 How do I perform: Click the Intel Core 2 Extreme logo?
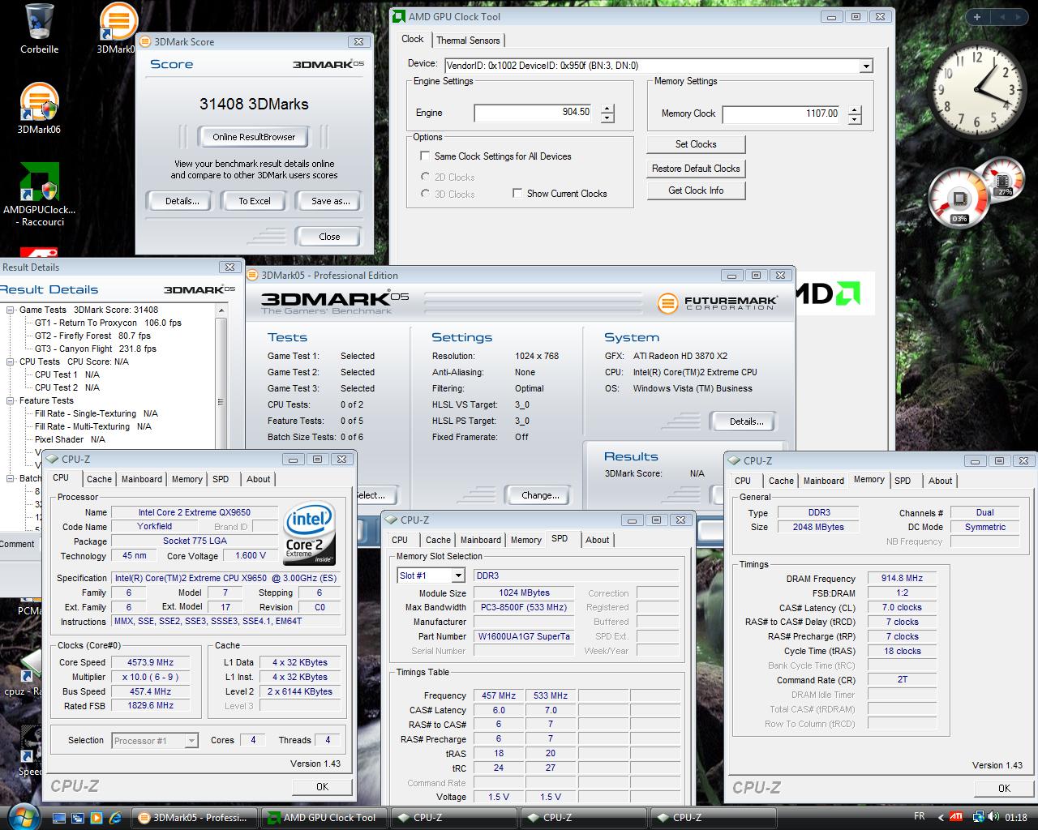click(309, 535)
